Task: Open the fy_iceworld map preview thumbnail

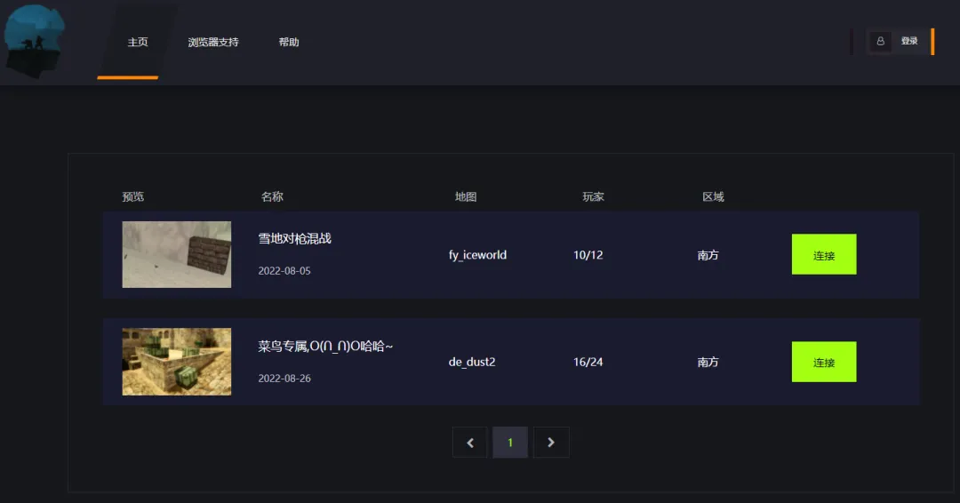Action: (176, 254)
